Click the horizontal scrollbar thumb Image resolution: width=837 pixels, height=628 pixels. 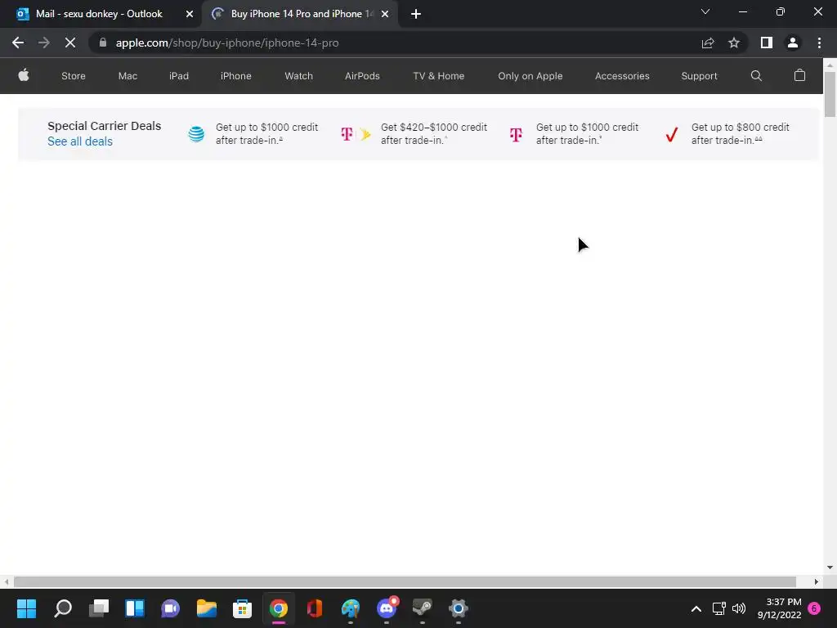(405, 581)
